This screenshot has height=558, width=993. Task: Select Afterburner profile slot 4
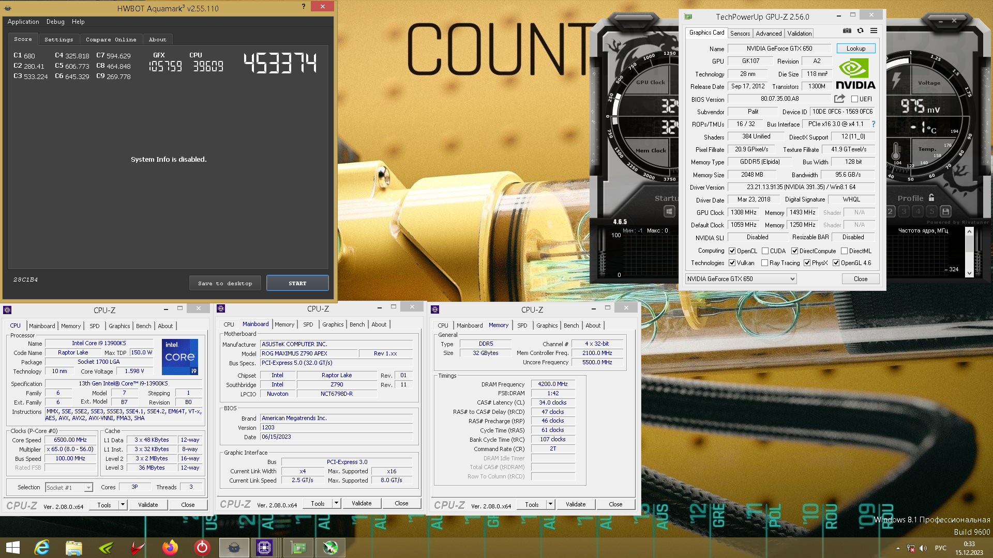coord(917,211)
